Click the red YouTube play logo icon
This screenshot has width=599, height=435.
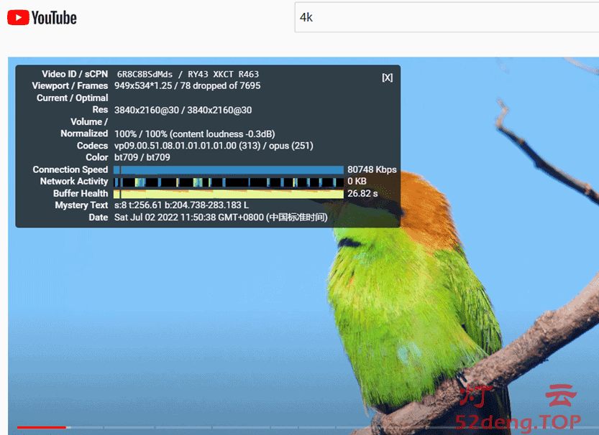[18, 18]
